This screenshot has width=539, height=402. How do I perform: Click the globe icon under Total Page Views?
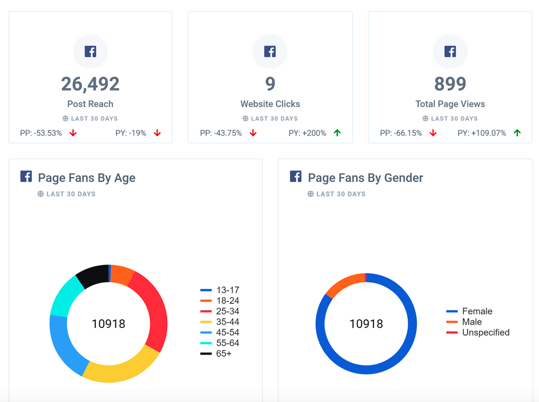(425, 119)
